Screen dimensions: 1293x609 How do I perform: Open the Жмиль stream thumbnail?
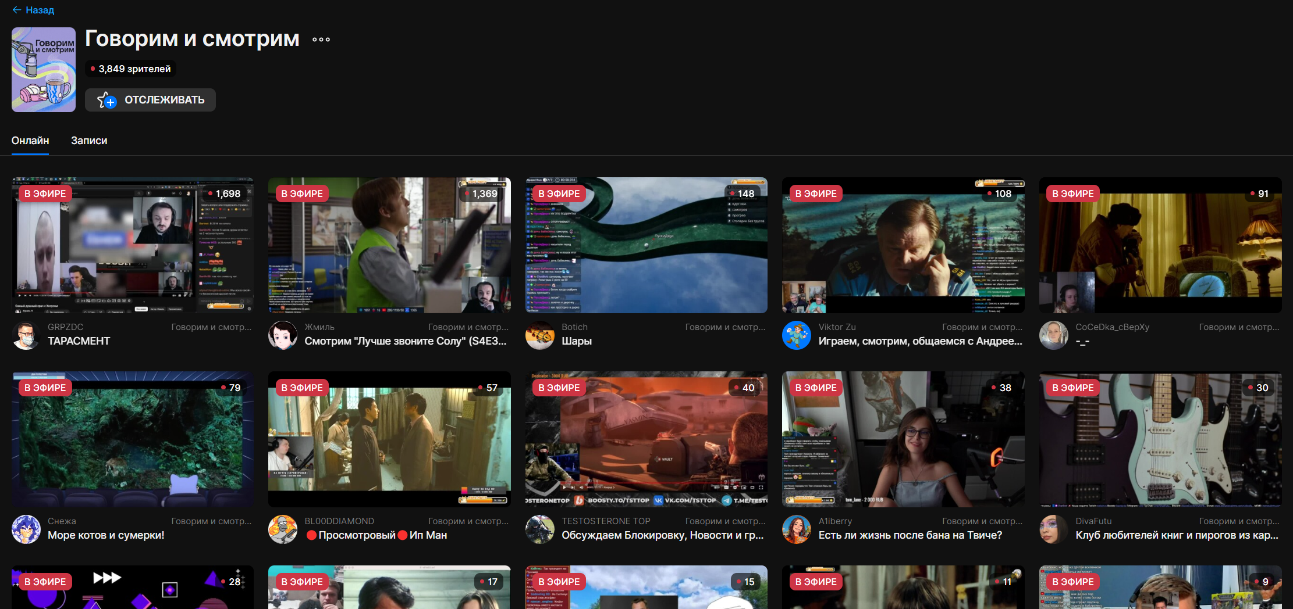pos(389,245)
